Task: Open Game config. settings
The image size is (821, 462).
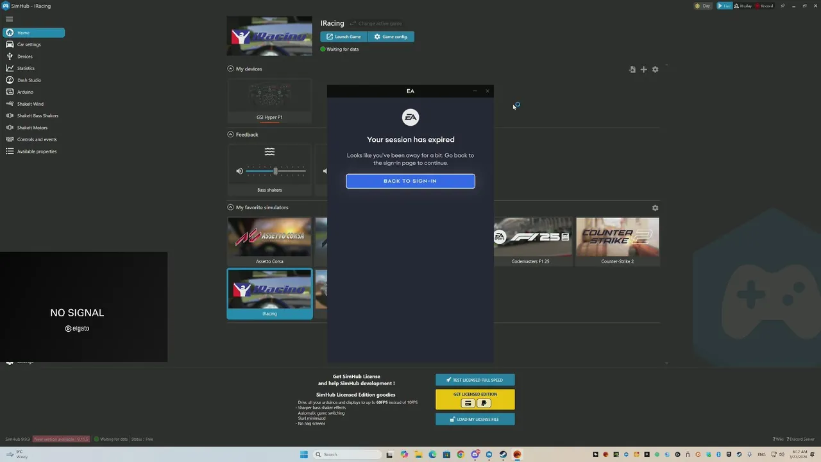Action: click(x=391, y=37)
